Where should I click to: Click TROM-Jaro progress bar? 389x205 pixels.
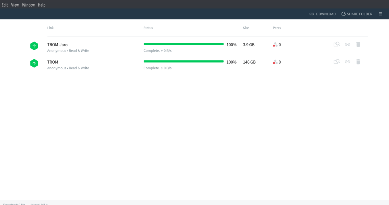pyautogui.click(x=183, y=44)
